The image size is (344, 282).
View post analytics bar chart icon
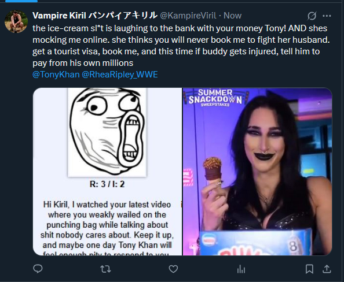pyautogui.click(x=241, y=269)
